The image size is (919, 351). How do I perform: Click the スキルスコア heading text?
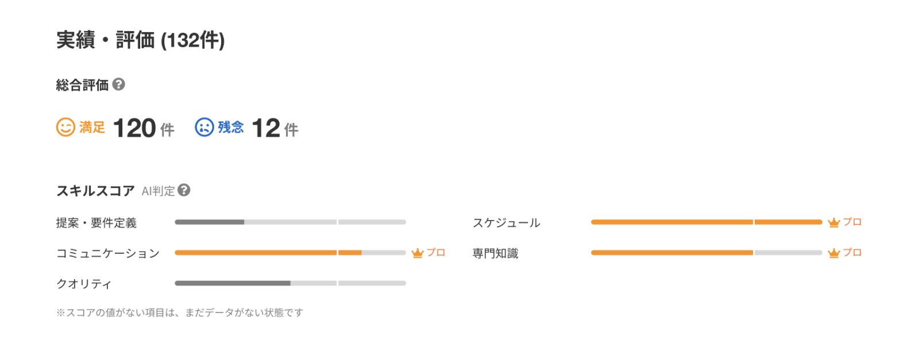click(x=95, y=191)
